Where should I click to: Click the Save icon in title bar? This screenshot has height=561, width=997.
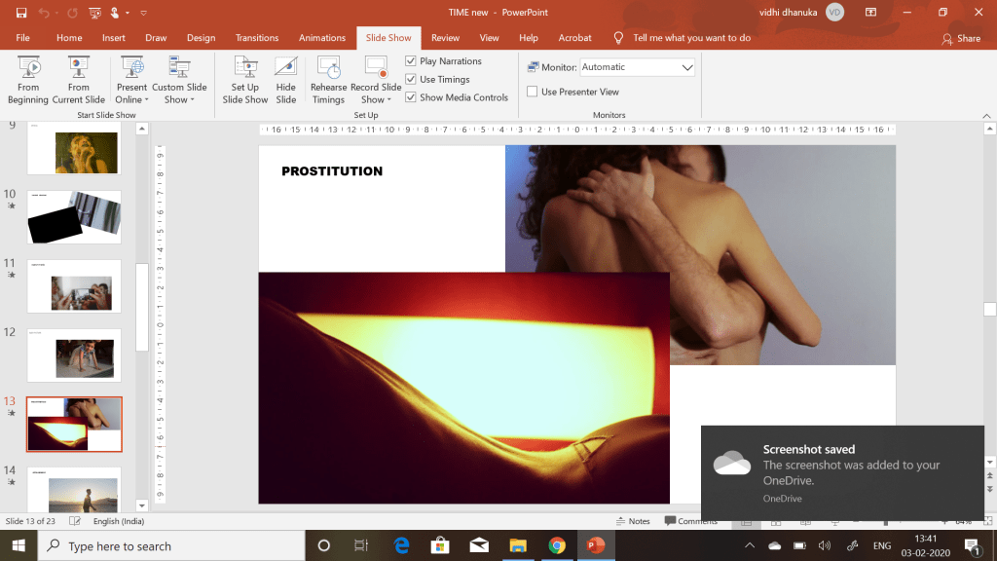click(21, 13)
